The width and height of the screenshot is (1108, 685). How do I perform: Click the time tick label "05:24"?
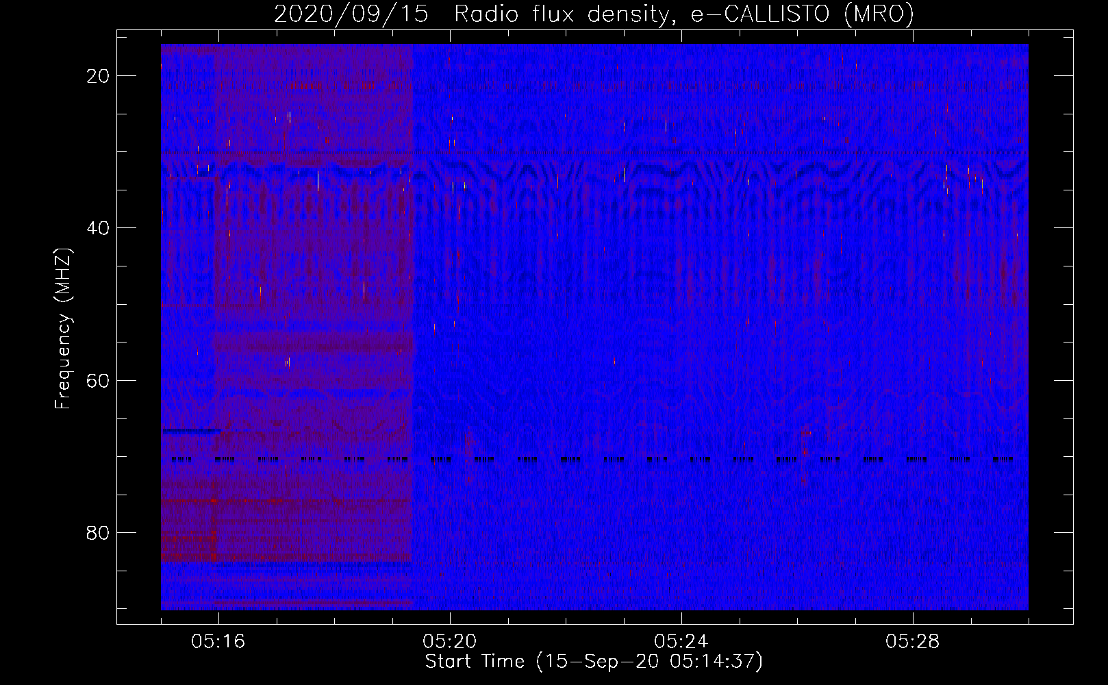click(x=681, y=642)
